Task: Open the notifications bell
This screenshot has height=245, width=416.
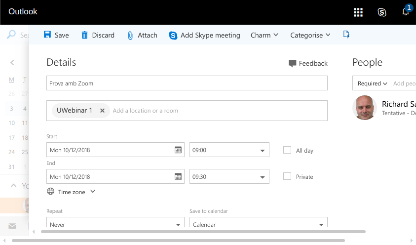Action: (406, 12)
